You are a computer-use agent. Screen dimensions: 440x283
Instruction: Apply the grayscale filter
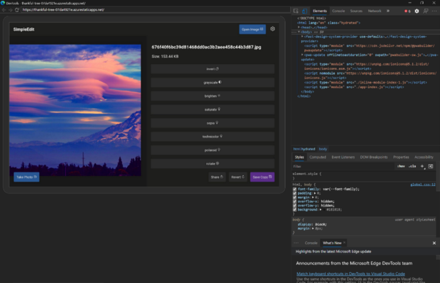click(x=212, y=82)
